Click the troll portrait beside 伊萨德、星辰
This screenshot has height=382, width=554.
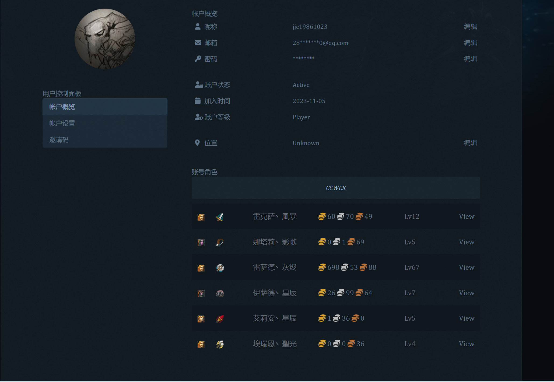(201, 293)
